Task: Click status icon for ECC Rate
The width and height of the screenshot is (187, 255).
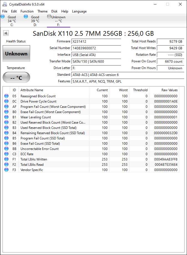Action: tap(6, 154)
